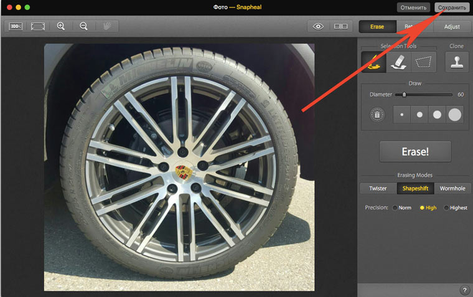
Task: Click the Отменить button
Action: click(413, 7)
